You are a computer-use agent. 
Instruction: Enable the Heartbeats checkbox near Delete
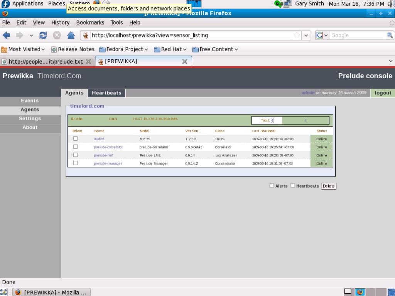tap(293, 185)
